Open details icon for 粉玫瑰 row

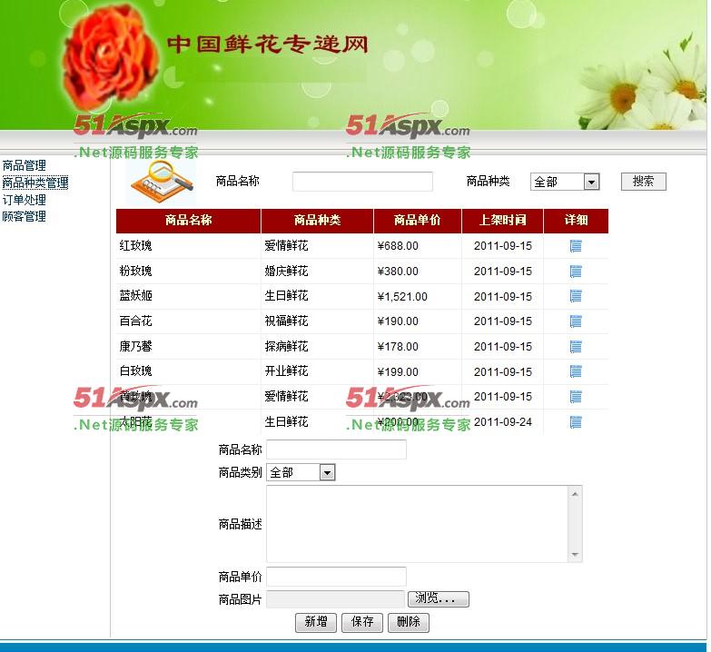[576, 272]
